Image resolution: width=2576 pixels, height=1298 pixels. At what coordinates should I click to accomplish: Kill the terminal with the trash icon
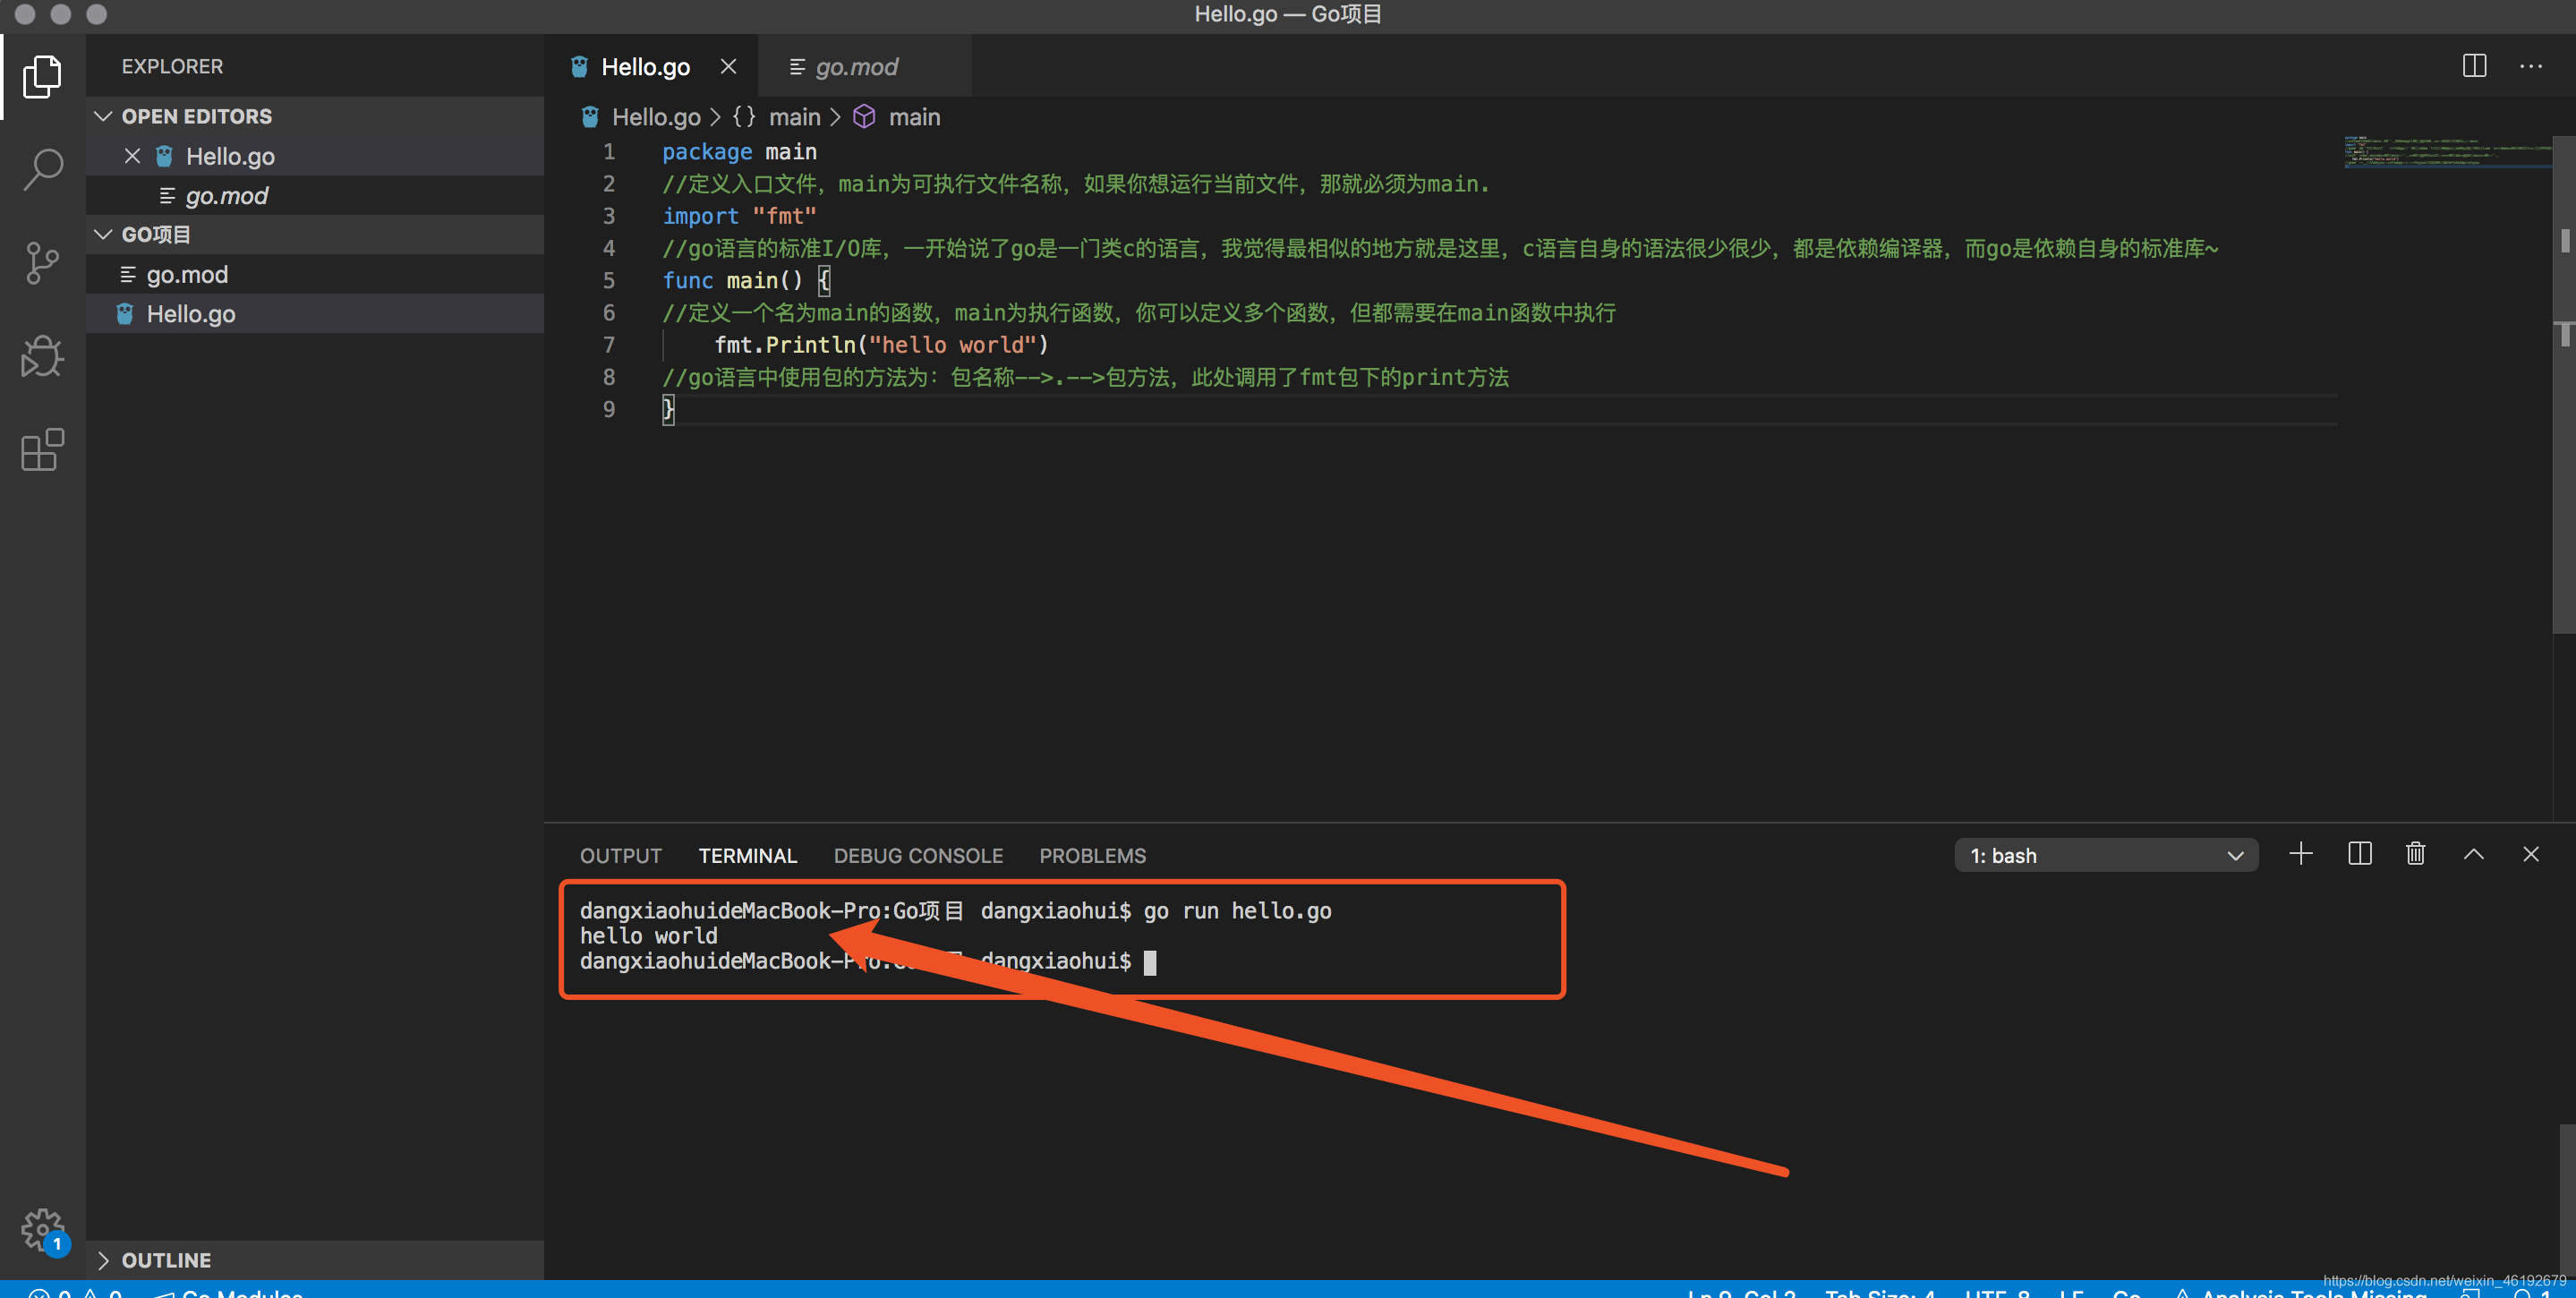point(2415,854)
